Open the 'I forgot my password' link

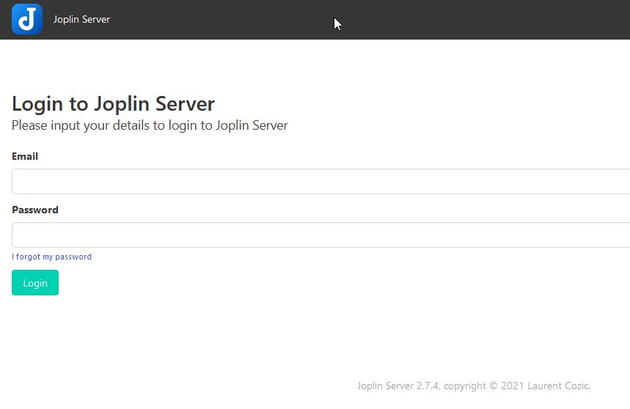[x=51, y=257]
